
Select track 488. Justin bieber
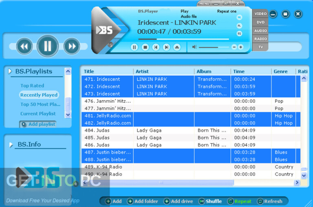[x=191, y=160]
